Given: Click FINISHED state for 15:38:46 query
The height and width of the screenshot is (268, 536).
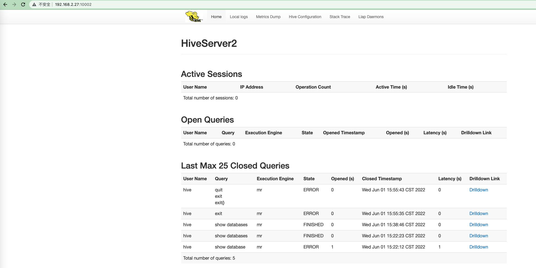Looking at the screenshot, I should coord(313,225).
